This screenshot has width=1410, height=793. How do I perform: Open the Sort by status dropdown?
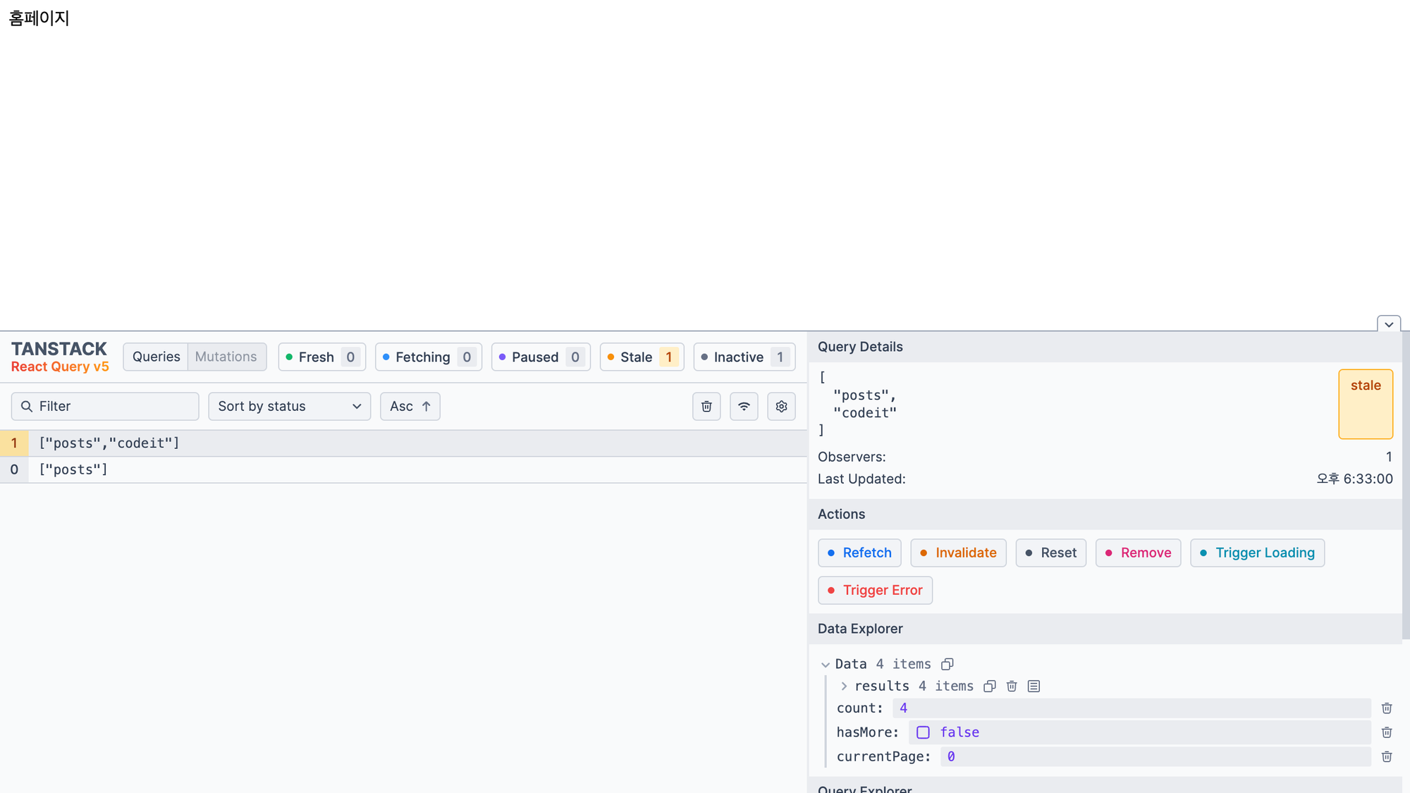[x=289, y=406]
